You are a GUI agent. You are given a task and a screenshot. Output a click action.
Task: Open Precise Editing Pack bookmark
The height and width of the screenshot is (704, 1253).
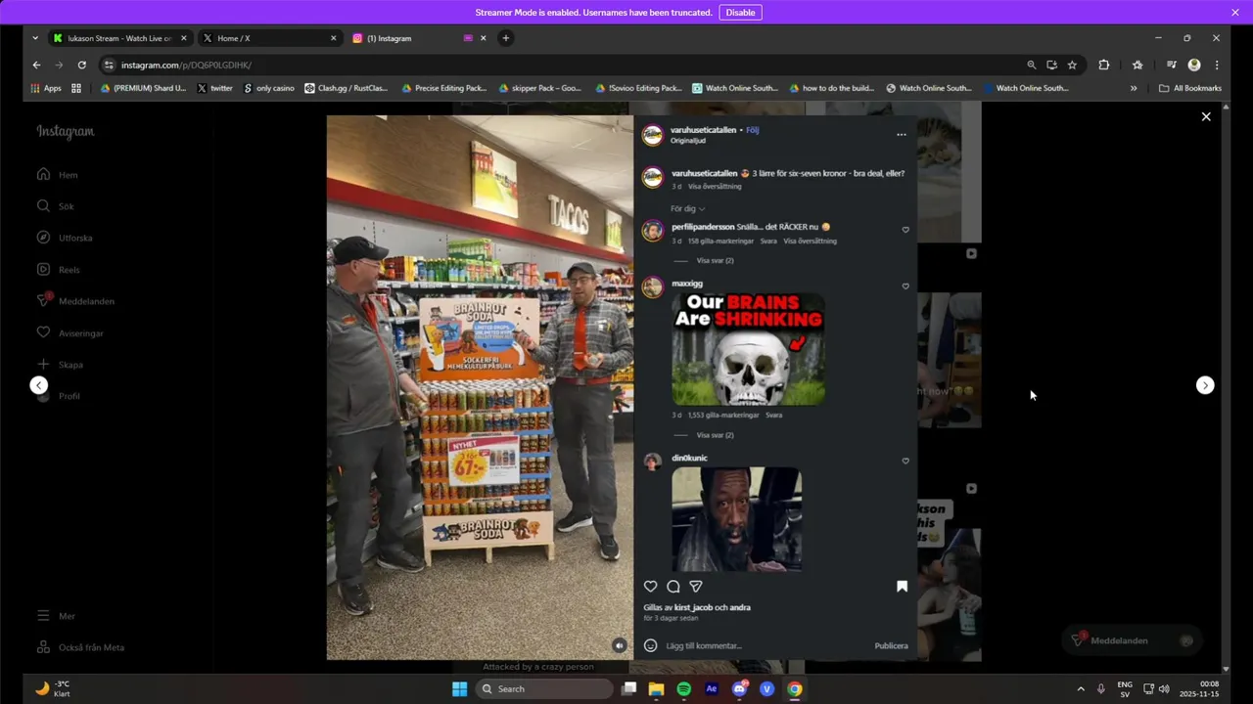(x=443, y=88)
